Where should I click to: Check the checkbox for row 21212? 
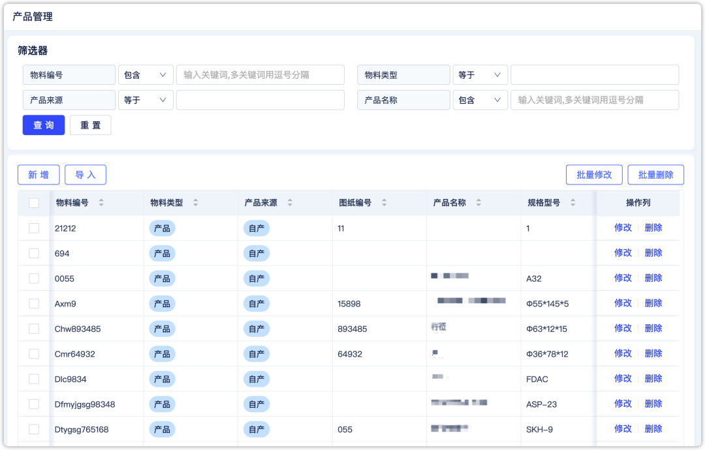coord(34,228)
